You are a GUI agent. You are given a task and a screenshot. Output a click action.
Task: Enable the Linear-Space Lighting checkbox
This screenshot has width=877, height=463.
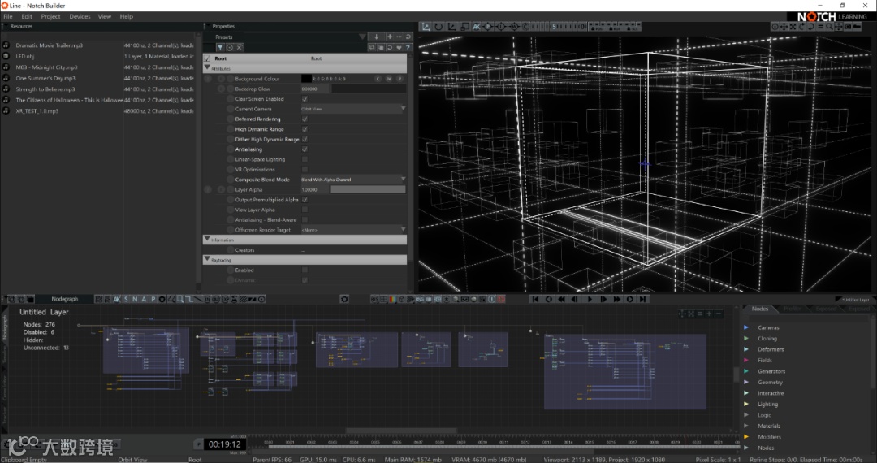click(x=305, y=159)
